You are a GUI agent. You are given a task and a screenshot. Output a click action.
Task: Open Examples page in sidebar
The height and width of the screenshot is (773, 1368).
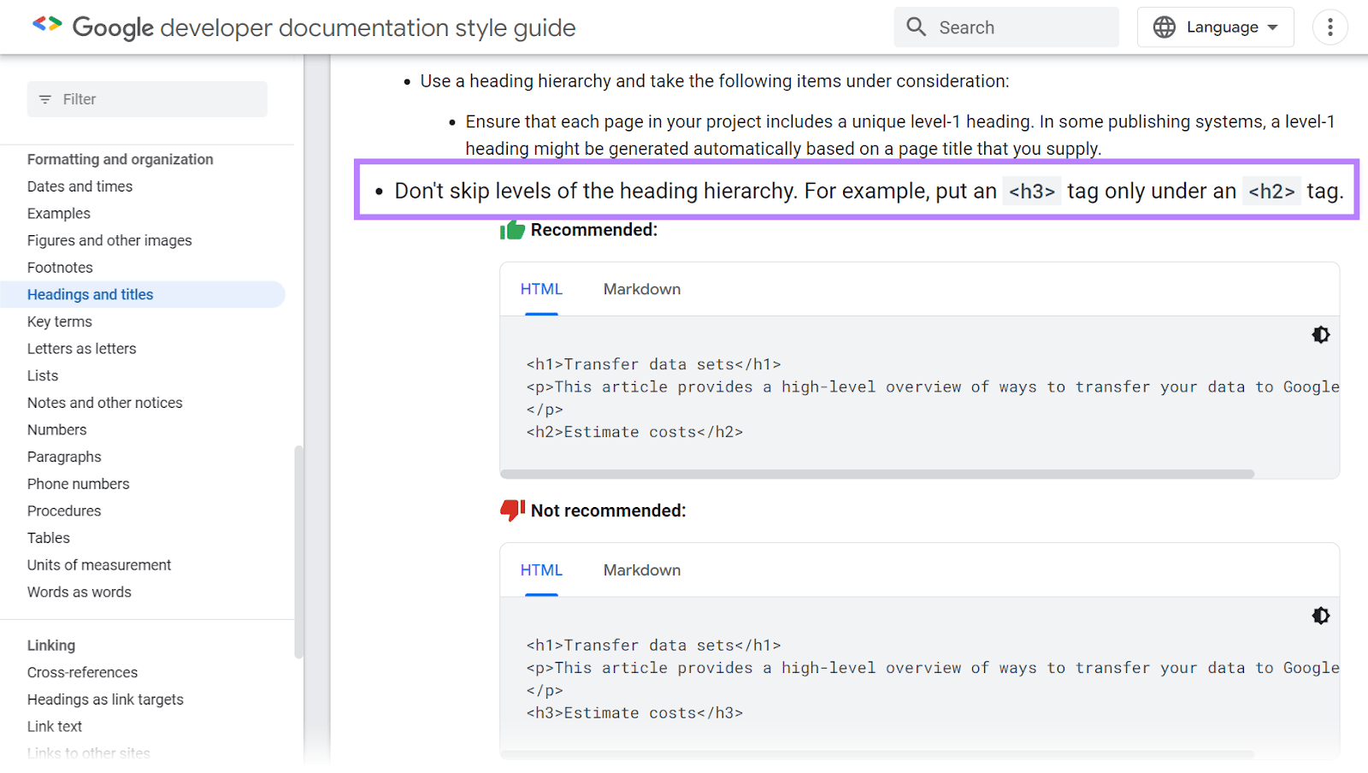(59, 214)
